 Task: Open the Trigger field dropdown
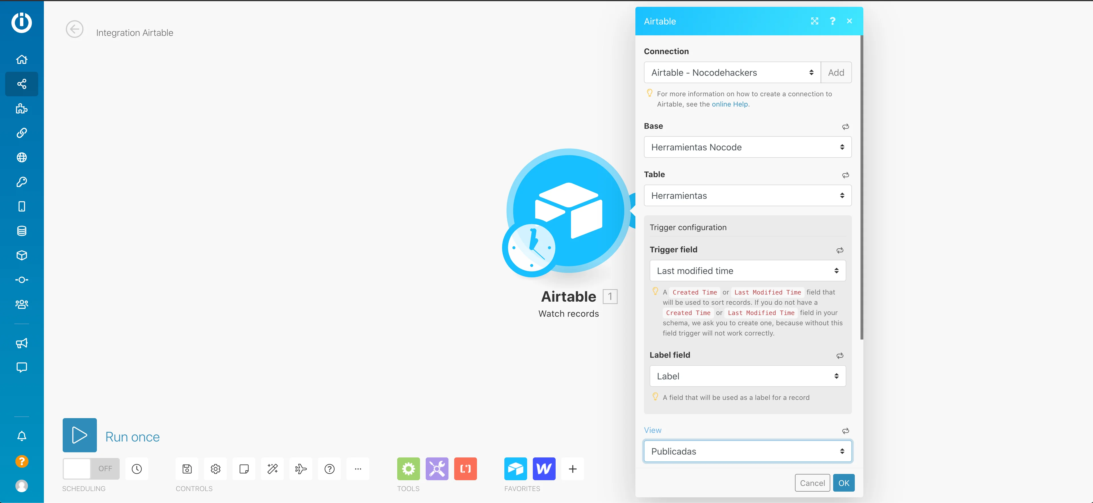(747, 271)
